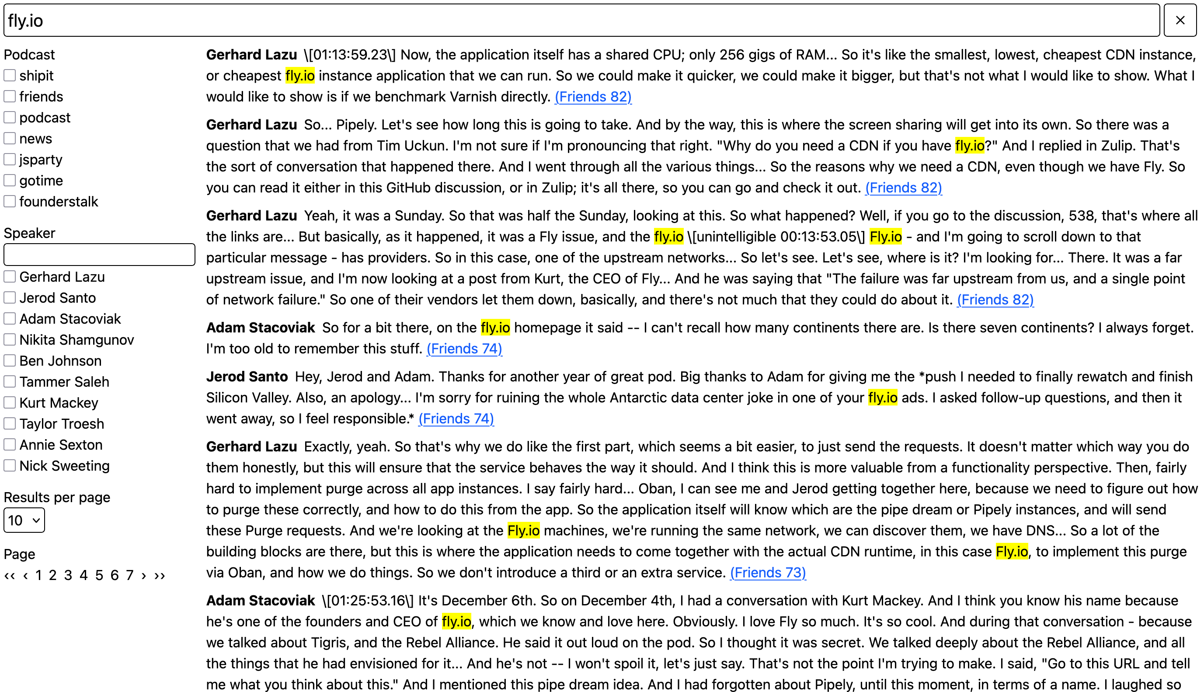Check the friends podcast checkbox
1204x692 pixels.
(10, 97)
